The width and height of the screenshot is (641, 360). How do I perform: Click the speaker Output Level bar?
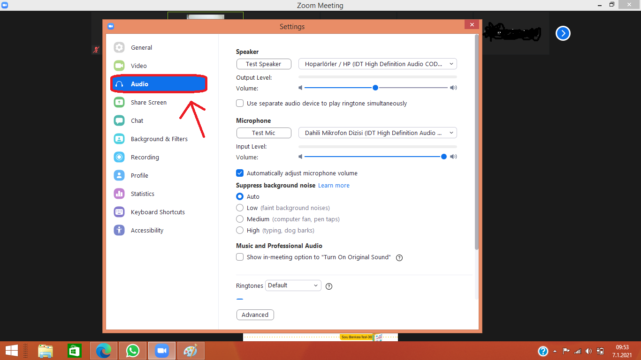[x=378, y=76]
